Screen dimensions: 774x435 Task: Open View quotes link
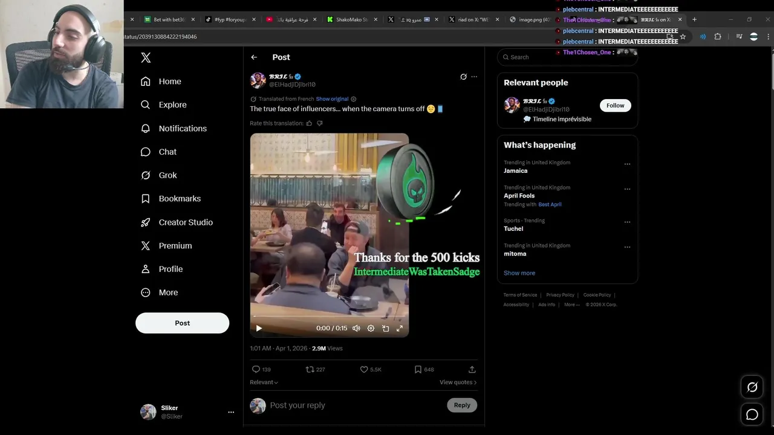pos(458,382)
